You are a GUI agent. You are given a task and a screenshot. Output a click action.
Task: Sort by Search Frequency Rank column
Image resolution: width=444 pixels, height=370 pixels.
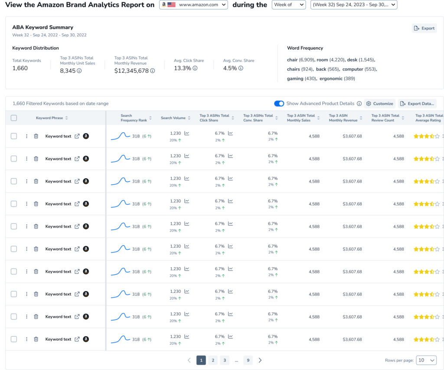coord(150,118)
